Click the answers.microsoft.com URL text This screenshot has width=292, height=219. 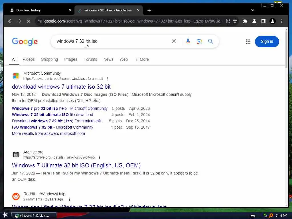click(63, 79)
